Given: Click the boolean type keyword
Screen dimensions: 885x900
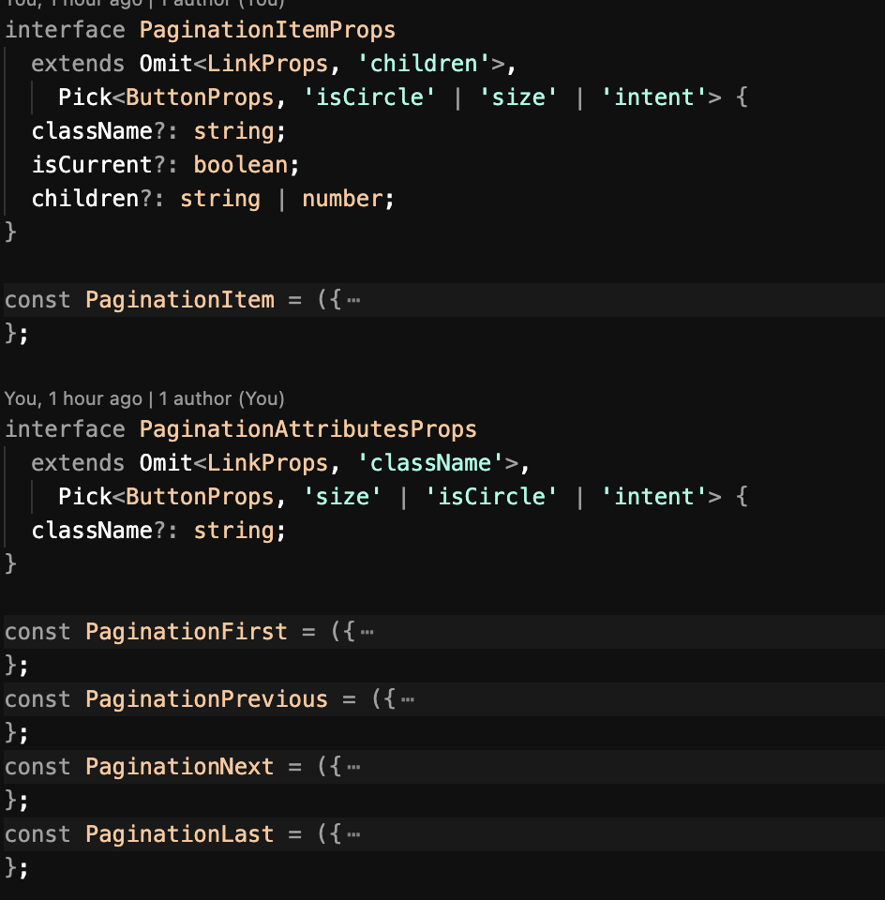Looking at the screenshot, I should click(x=241, y=165).
